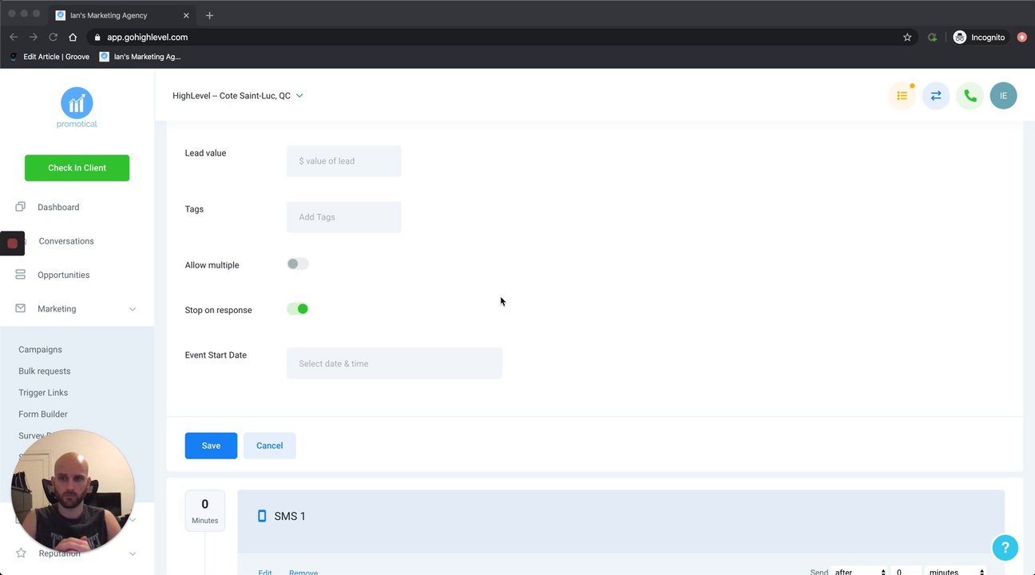The width and height of the screenshot is (1035, 575).
Task: Click the Event Start Date picker field
Action: pyautogui.click(x=395, y=363)
